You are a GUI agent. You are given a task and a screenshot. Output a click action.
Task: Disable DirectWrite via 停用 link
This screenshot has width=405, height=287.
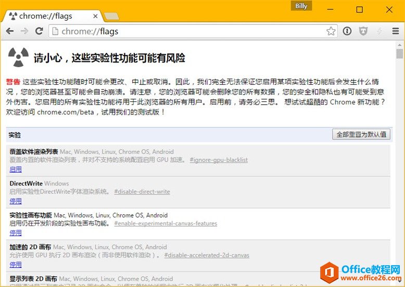[x=16, y=201]
